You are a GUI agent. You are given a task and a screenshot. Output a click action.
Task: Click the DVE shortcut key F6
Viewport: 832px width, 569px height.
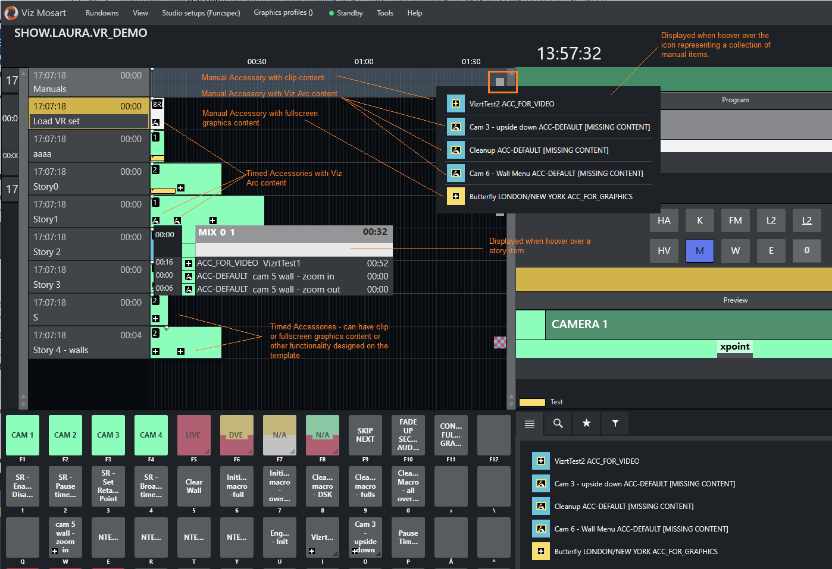click(237, 435)
